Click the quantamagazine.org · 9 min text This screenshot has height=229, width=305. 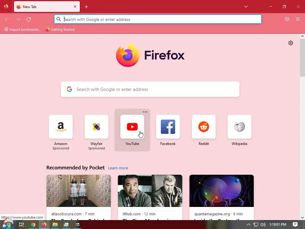218,214
